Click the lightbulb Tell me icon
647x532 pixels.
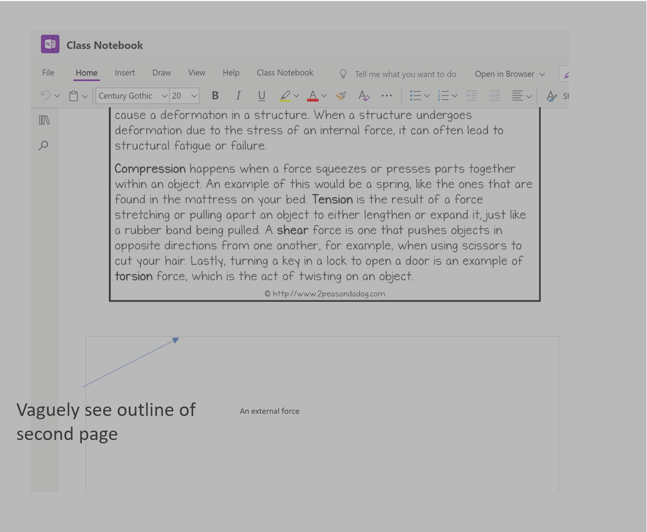click(x=343, y=74)
